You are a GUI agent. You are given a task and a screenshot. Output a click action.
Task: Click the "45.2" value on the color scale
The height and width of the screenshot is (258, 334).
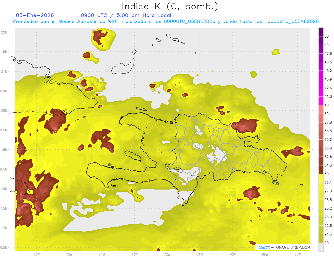coord(328,71)
